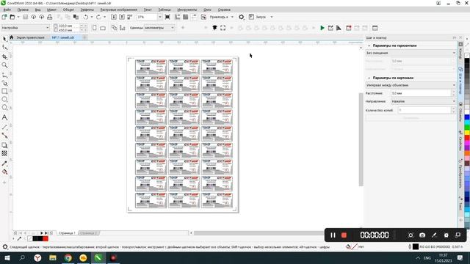470x264 pixels.
Task: Set landscape page orientation
Action: point(103,28)
